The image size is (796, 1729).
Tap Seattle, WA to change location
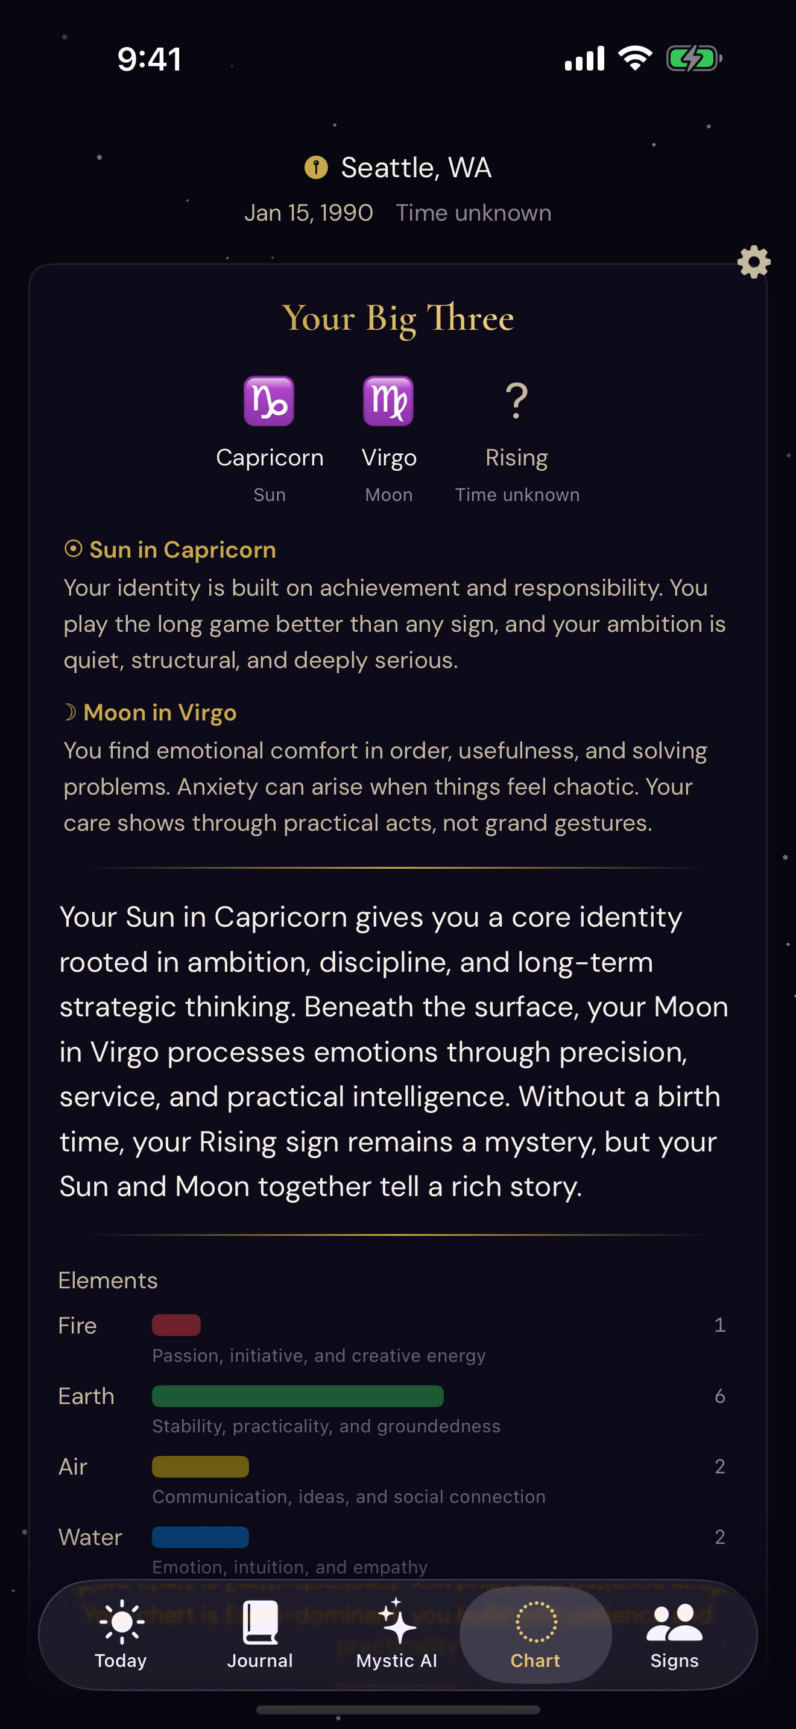415,166
